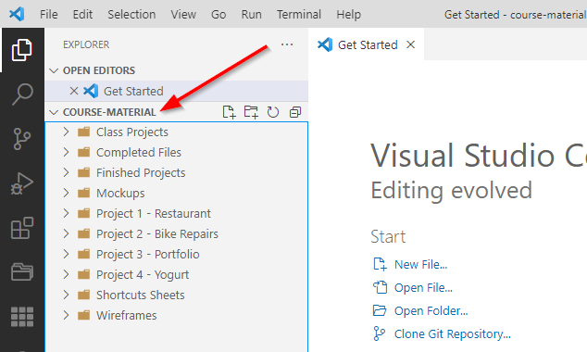The width and height of the screenshot is (587, 352).
Task: Open the View menu
Action: pos(183,14)
